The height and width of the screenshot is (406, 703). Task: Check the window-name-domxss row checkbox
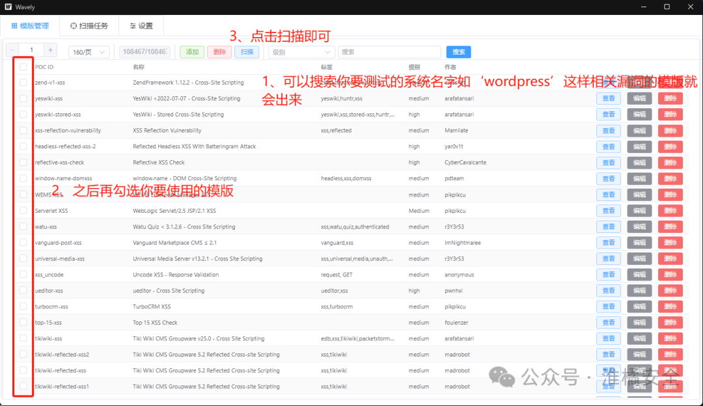coord(23,178)
